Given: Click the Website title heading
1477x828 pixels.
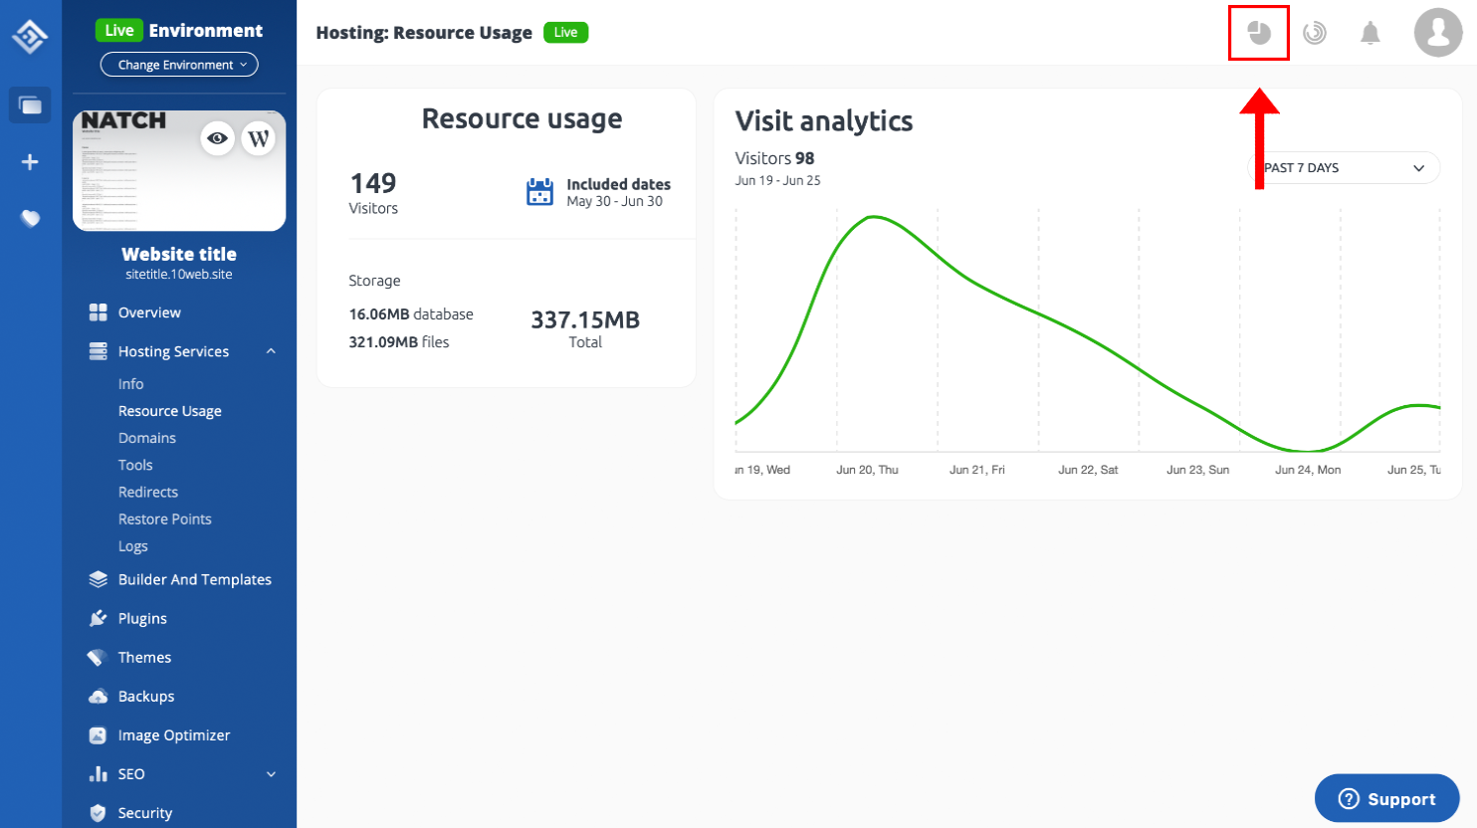Looking at the screenshot, I should click(x=179, y=254).
